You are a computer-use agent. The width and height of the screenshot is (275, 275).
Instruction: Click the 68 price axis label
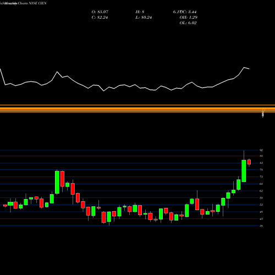tap(261, 184)
